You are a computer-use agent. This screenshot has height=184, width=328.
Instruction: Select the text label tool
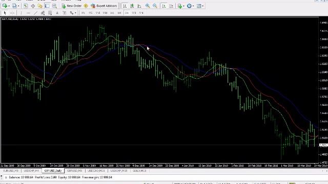[x=65, y=13]
